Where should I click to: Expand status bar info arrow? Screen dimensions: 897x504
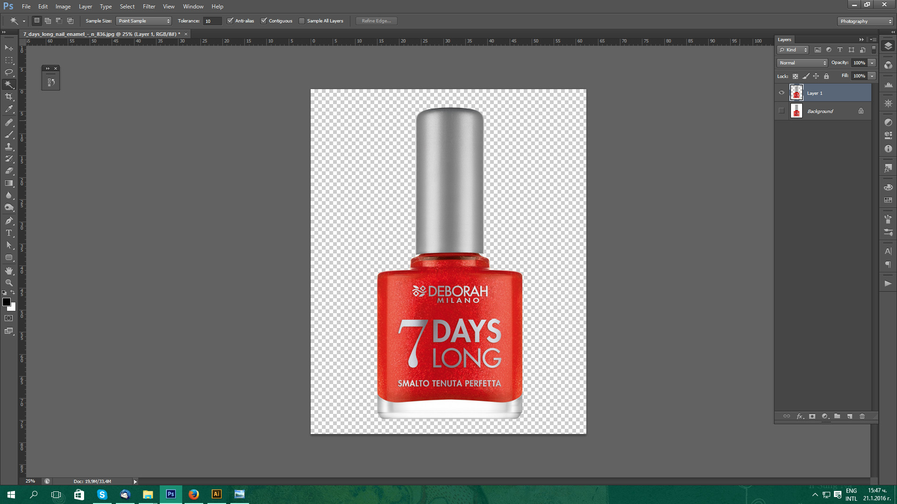pyautogui.click(x=135, y=481)
